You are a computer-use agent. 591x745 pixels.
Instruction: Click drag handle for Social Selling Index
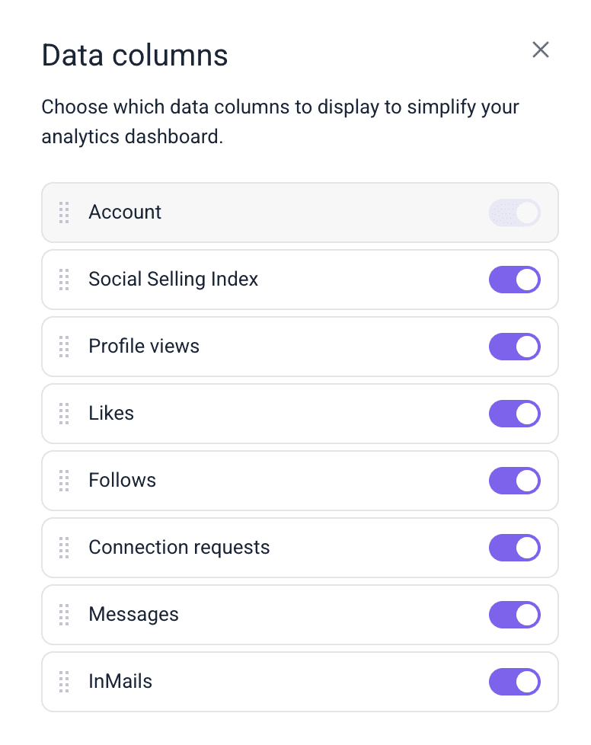pos(64,280)
